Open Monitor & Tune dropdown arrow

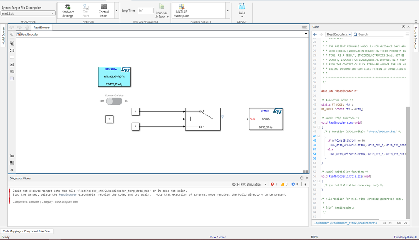pyautogui.click(x=167, y=17)
